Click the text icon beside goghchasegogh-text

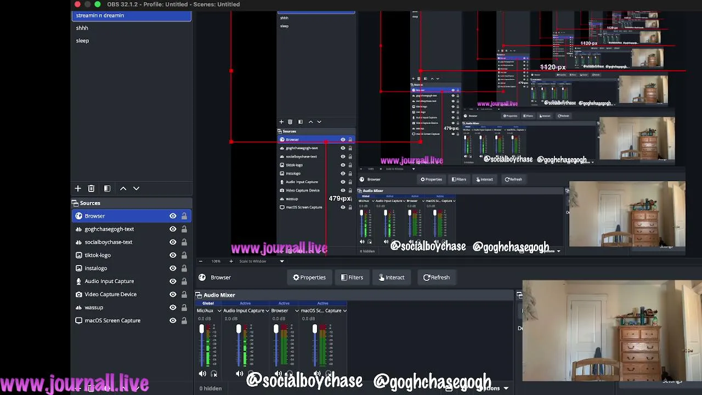78,229
